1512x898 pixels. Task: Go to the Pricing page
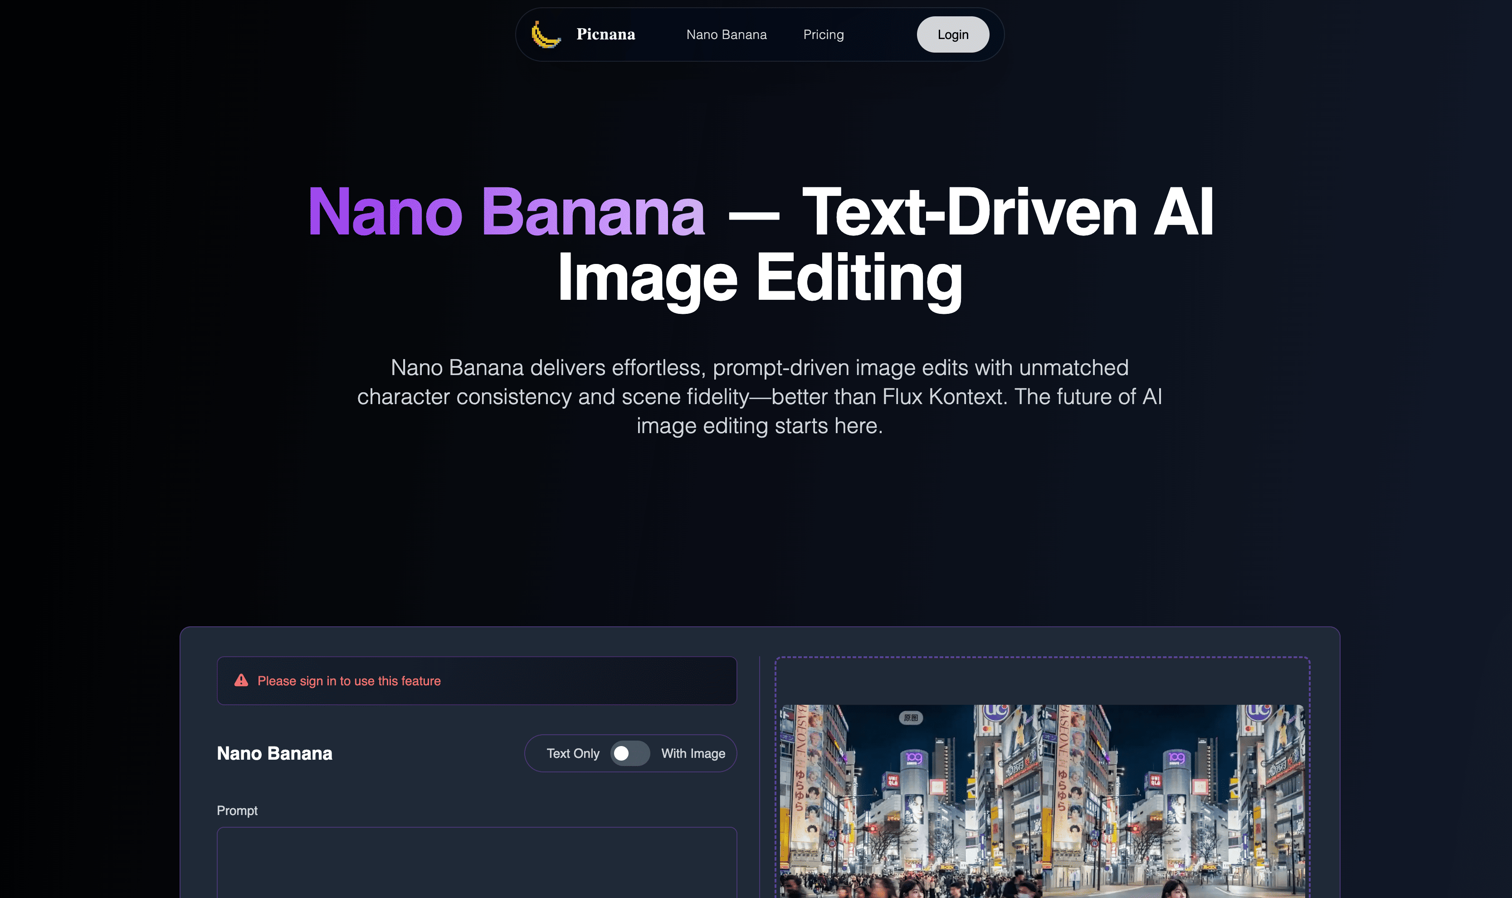point(823,34)
